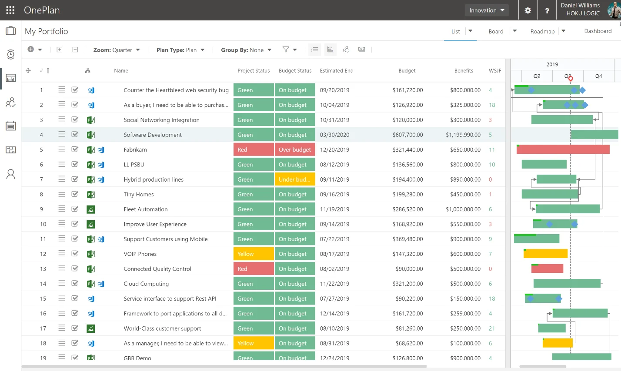Open the calendar icon in left sidebar
Image resolution: width=621 pixels, height=371 pixels.
(10, 126)
